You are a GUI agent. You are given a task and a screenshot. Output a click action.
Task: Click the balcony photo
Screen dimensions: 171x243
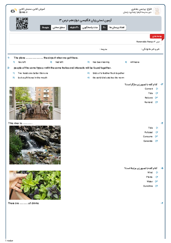[x=35, y=103]
